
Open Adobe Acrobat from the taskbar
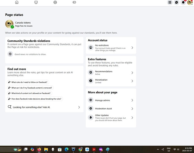94,149
